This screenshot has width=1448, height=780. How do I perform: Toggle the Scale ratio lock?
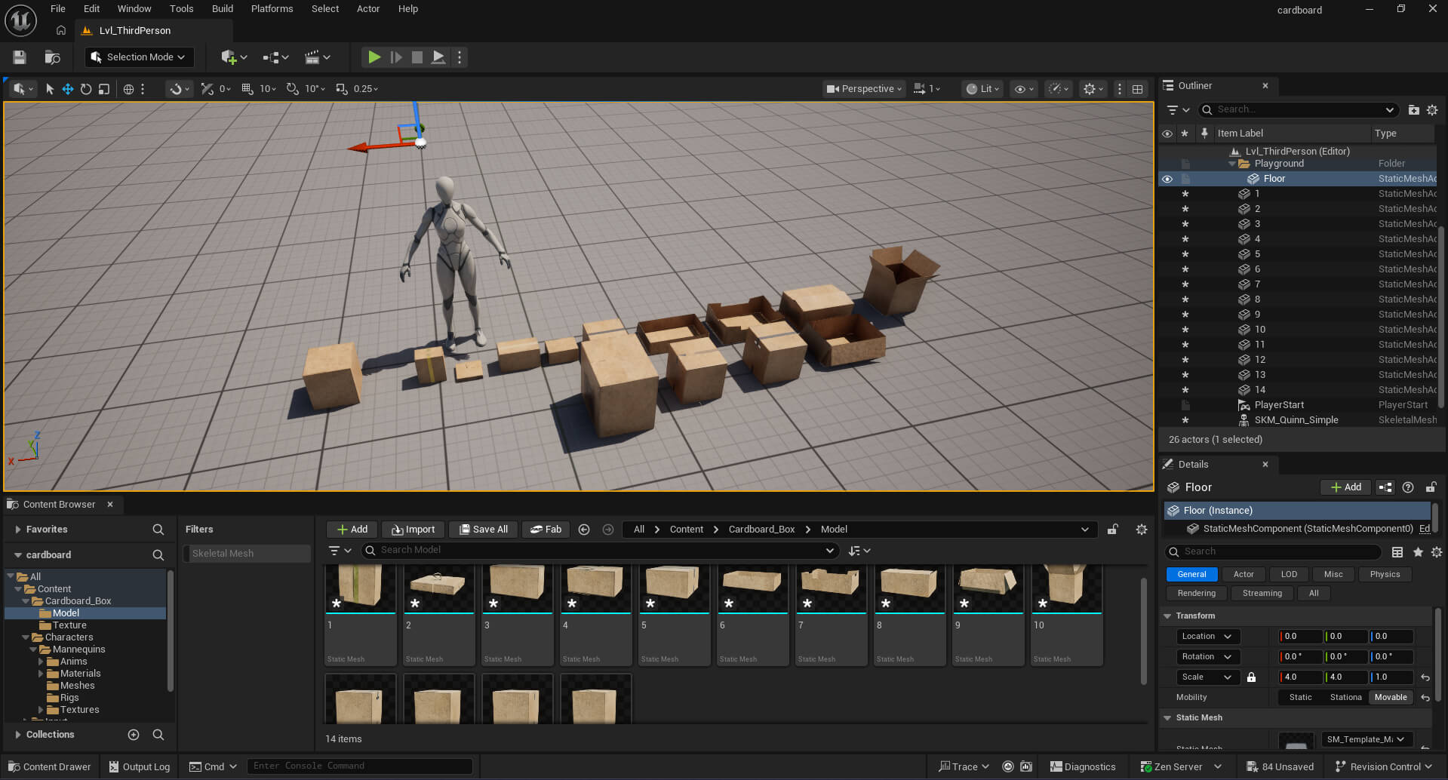click(1251, 677)
